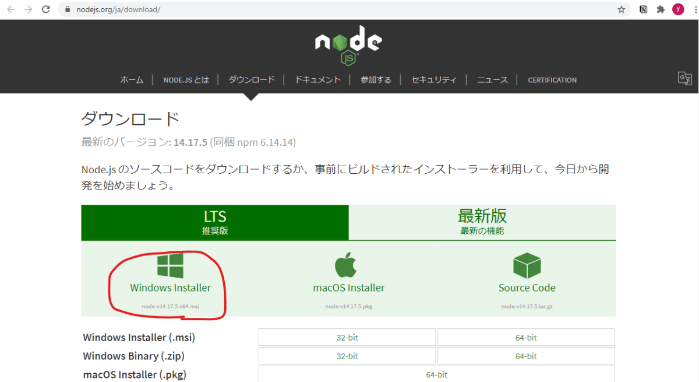The width and height of the screenshot is (699, 382).
Task: Click the Windows Binary (.zip) row label
Action: (x=134, y=356)
